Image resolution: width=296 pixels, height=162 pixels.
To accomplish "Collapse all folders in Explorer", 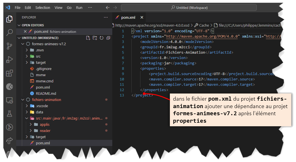I will click(108, 38).
